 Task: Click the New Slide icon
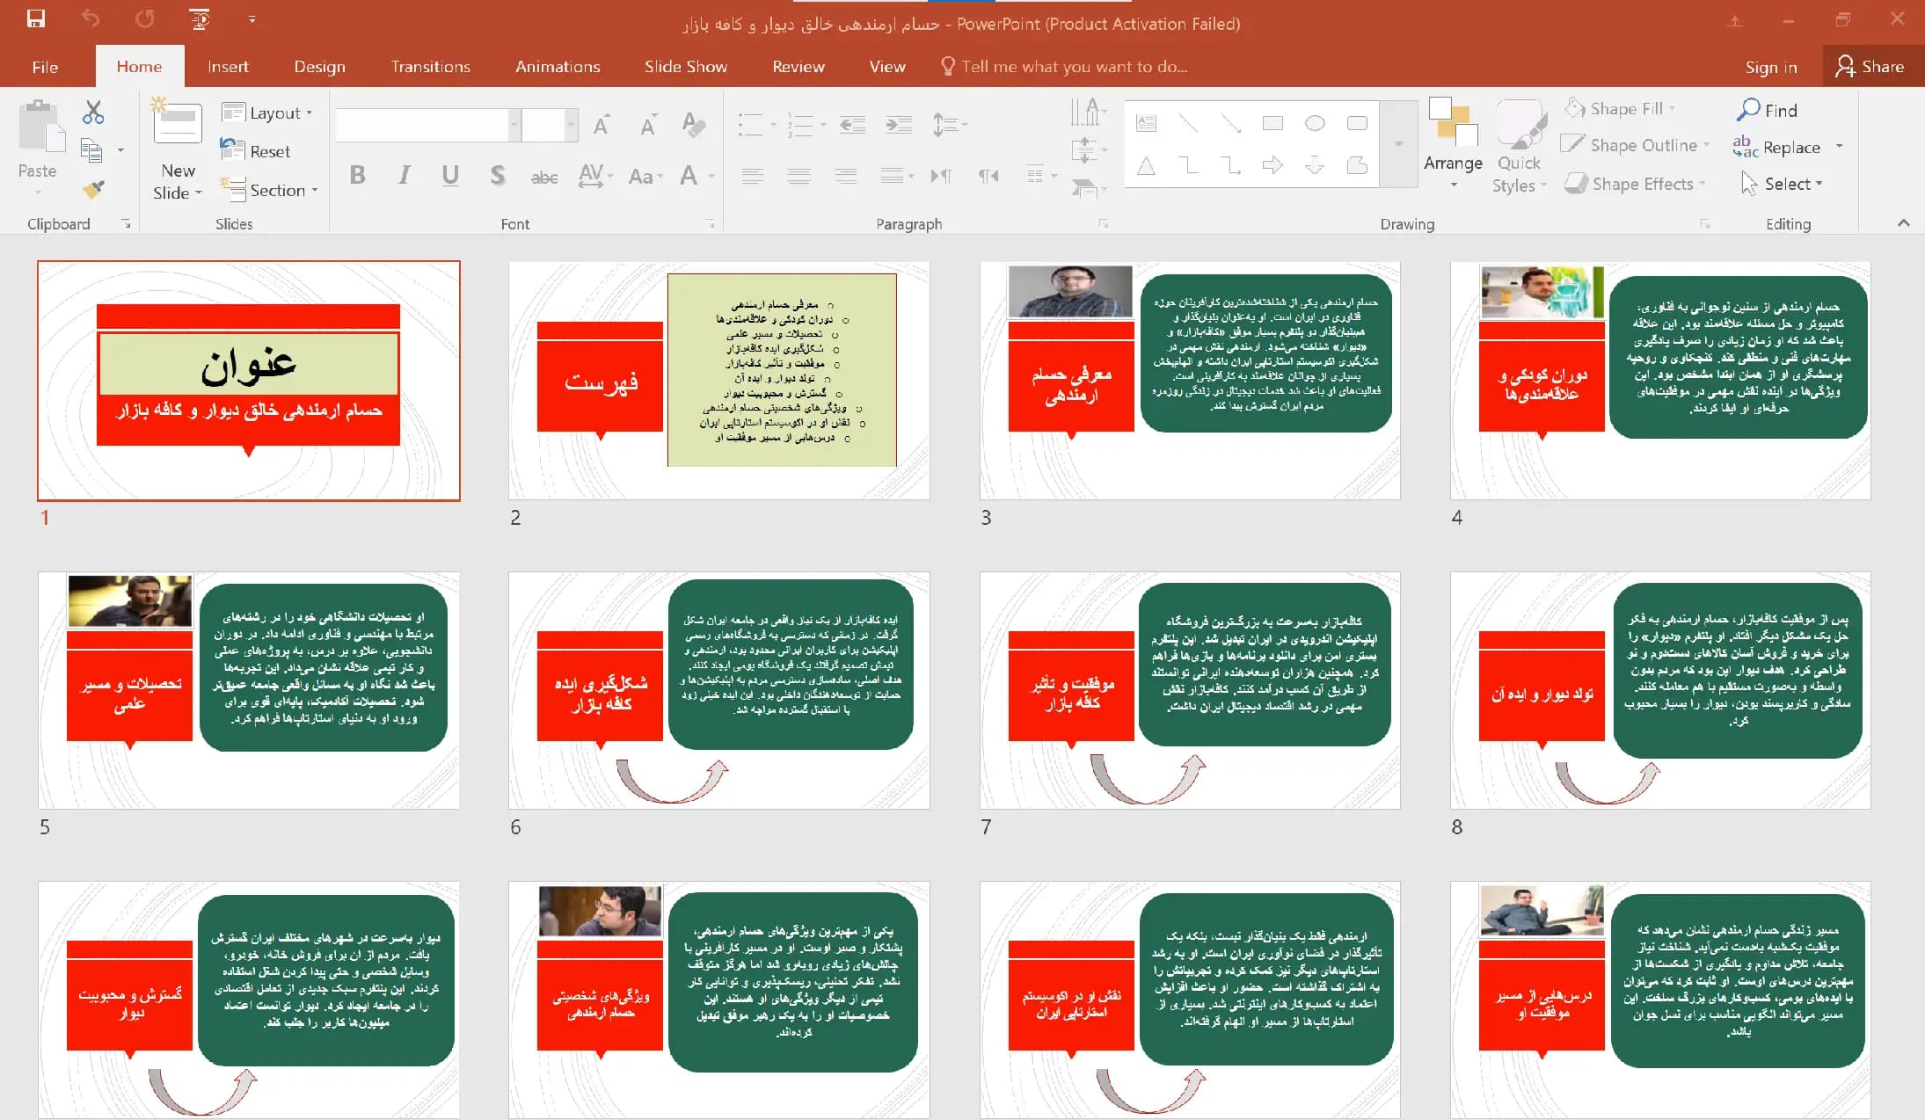point(177,121)
